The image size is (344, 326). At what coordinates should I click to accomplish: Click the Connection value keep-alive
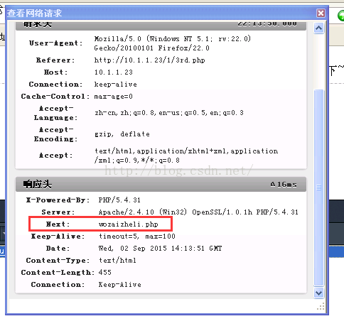(x=115, y=85)
